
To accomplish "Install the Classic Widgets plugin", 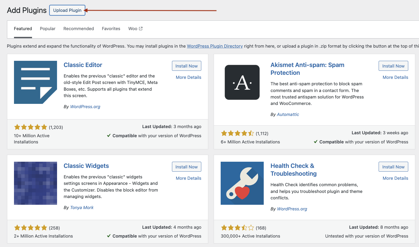I will (x=186, y=167).
